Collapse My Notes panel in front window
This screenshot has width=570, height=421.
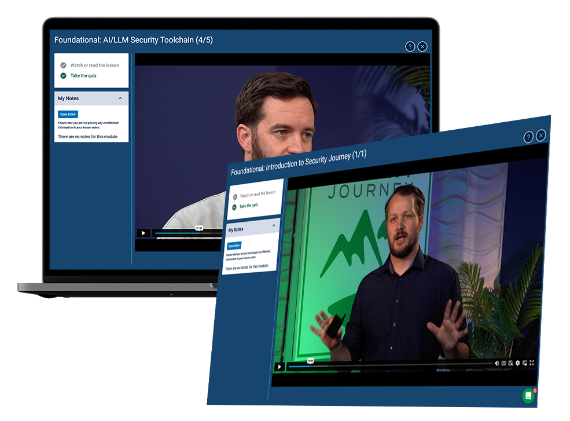pos(273,226)
